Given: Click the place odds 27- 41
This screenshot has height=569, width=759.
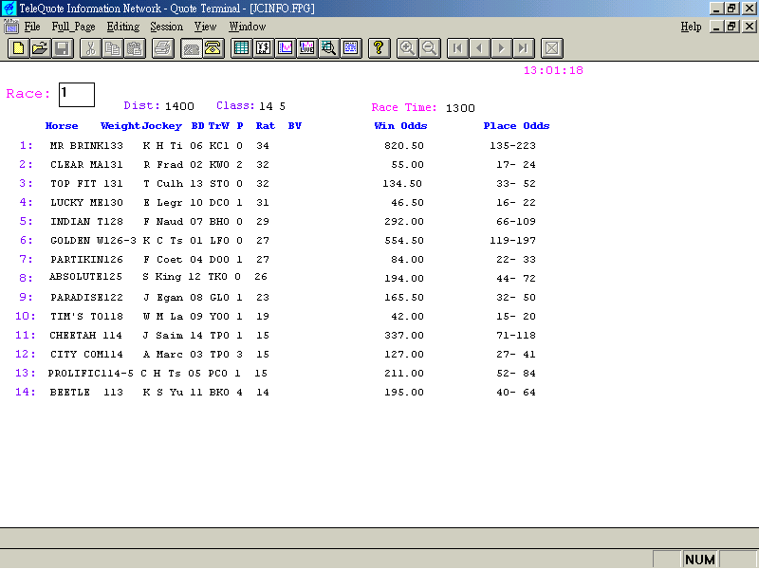Looking at the screenshot, I should point(516,354).
